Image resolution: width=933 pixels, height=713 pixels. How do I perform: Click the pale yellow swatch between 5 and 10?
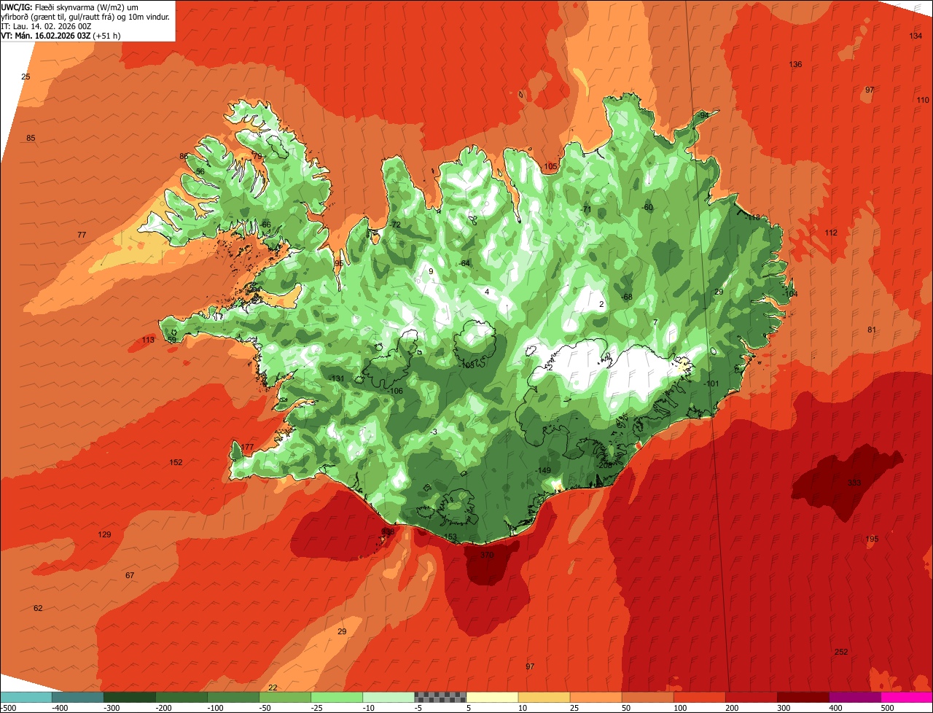491,697
